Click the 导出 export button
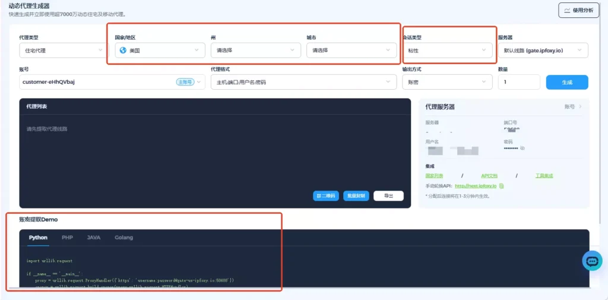 [388, 195]
